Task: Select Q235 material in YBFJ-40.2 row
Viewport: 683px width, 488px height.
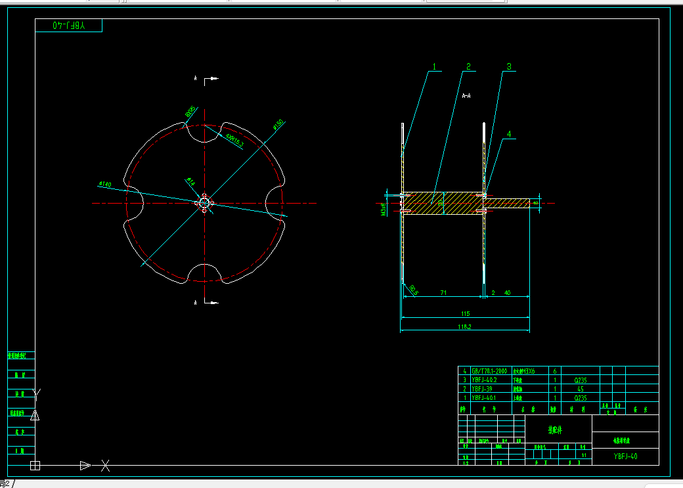Action: click(x=581, y=380)
